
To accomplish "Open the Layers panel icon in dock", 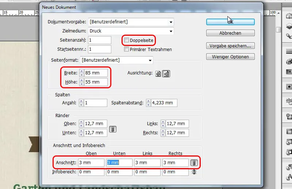I will (x=289, y=26).
